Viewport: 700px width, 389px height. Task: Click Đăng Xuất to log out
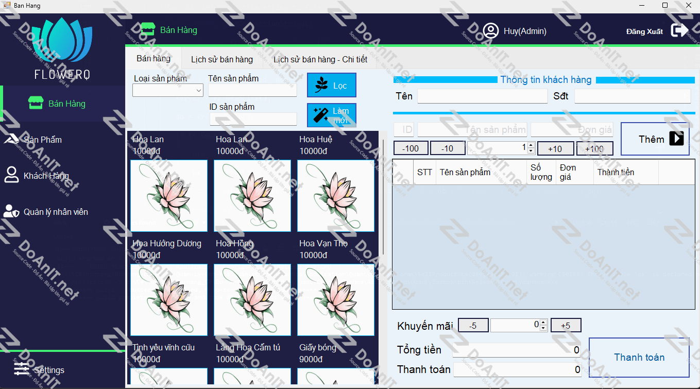tap(644, 31)
